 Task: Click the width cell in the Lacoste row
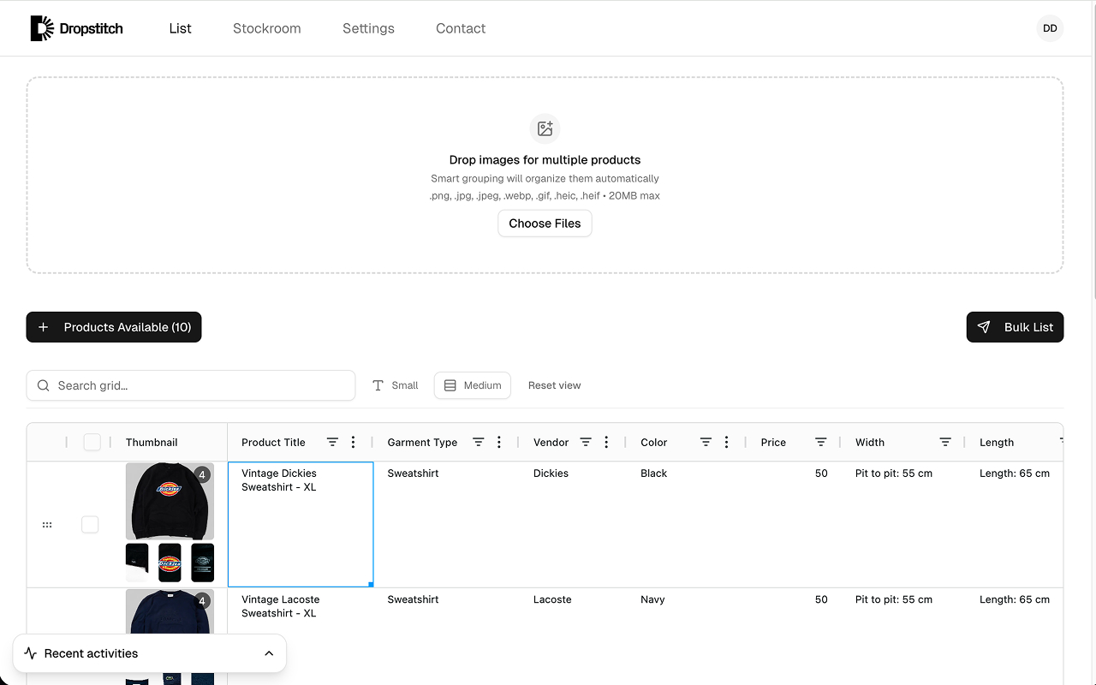pos(903,636)
